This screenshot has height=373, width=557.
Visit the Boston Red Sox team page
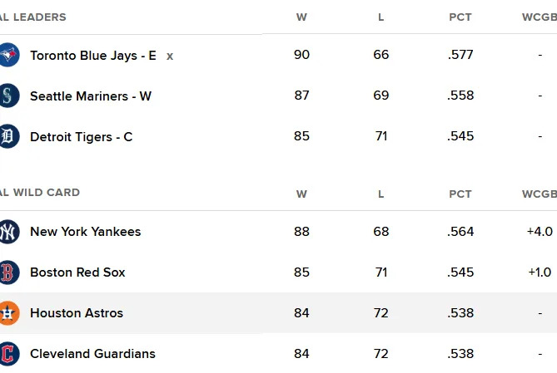(77, 272)
